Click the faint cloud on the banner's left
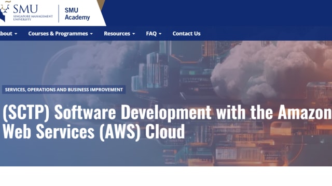 [x=93, y=63]
